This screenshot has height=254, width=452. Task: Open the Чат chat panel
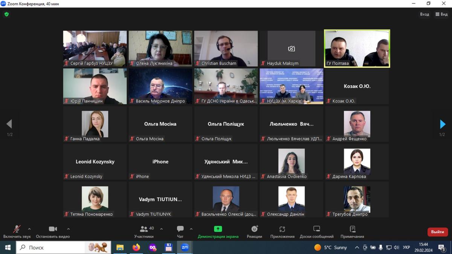pos(180,231)
